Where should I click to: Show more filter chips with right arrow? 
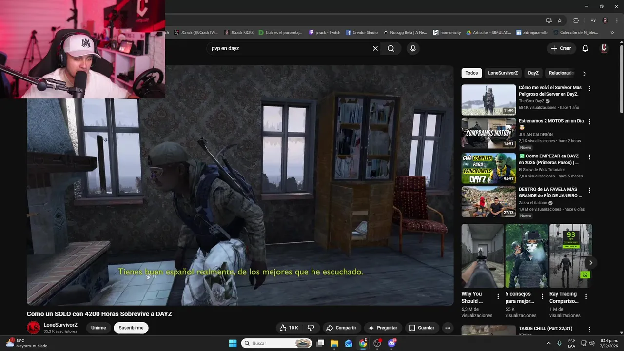point(584,74)
